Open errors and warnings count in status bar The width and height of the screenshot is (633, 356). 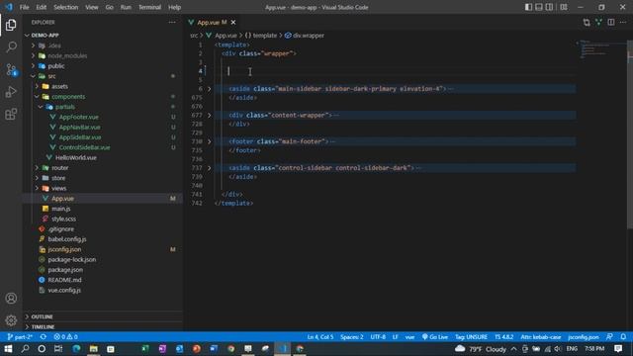coord(66,336)
